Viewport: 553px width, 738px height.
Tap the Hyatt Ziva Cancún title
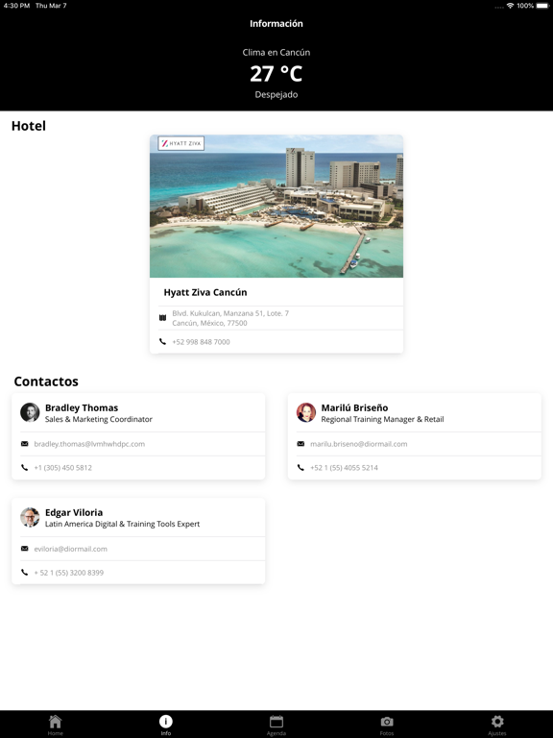[205, 292]
